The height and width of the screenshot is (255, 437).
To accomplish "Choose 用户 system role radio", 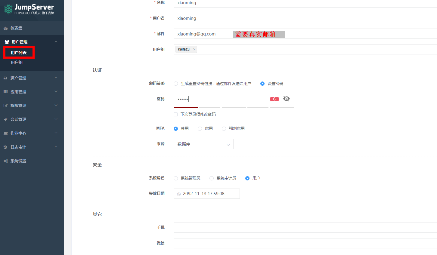I will pyautogui.click(x=247, y=178).
